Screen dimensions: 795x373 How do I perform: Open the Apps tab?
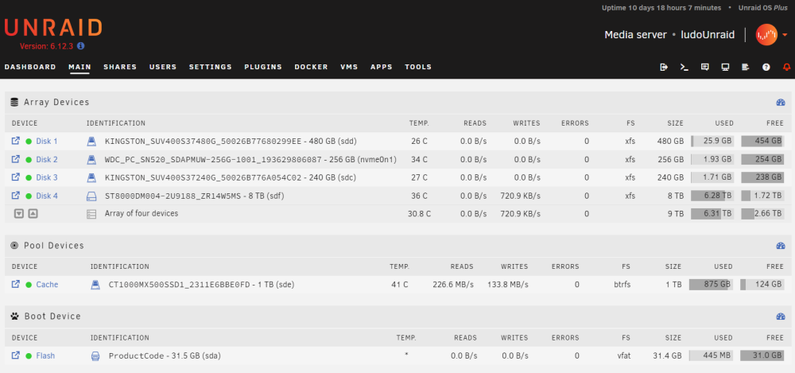pos(382,67)
